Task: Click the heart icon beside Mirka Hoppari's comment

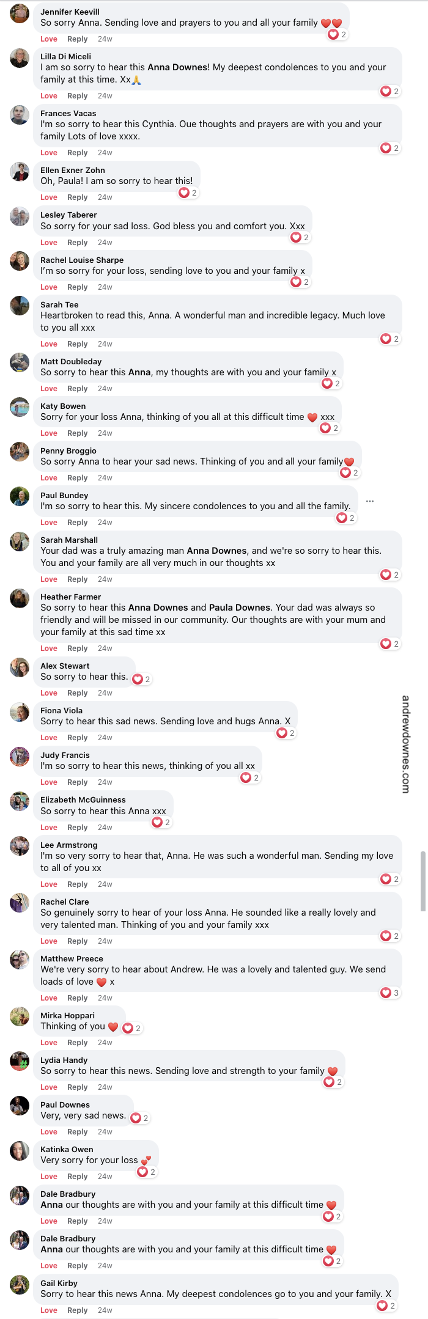Action: tap(128, 1028)
